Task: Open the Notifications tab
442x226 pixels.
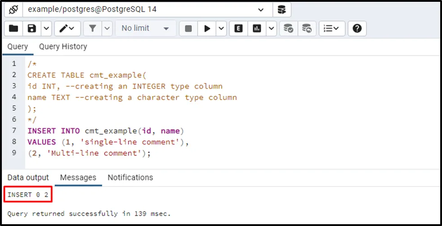Action: pos(130,177)
